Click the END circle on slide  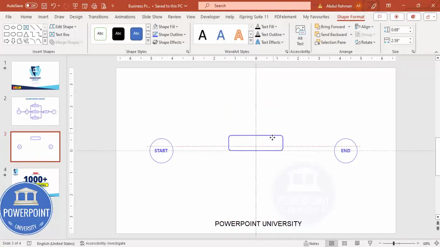(x=345, y=151)
